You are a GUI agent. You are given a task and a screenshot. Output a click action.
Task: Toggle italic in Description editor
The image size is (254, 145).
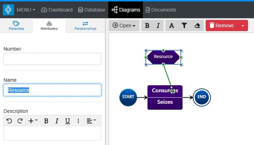click(x=57, y=121)
